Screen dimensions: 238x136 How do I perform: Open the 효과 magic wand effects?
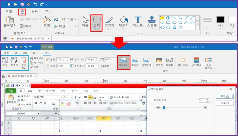47,22
